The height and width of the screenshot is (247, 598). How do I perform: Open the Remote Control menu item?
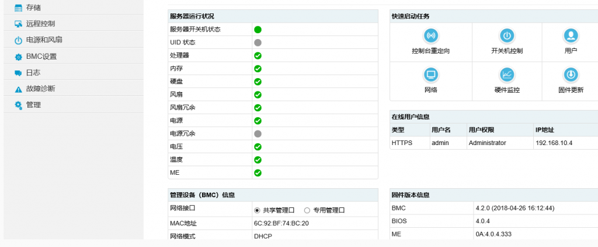(40, 24)
